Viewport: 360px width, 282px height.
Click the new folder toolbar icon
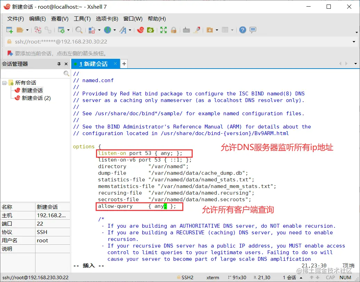(x=210, y=30)
